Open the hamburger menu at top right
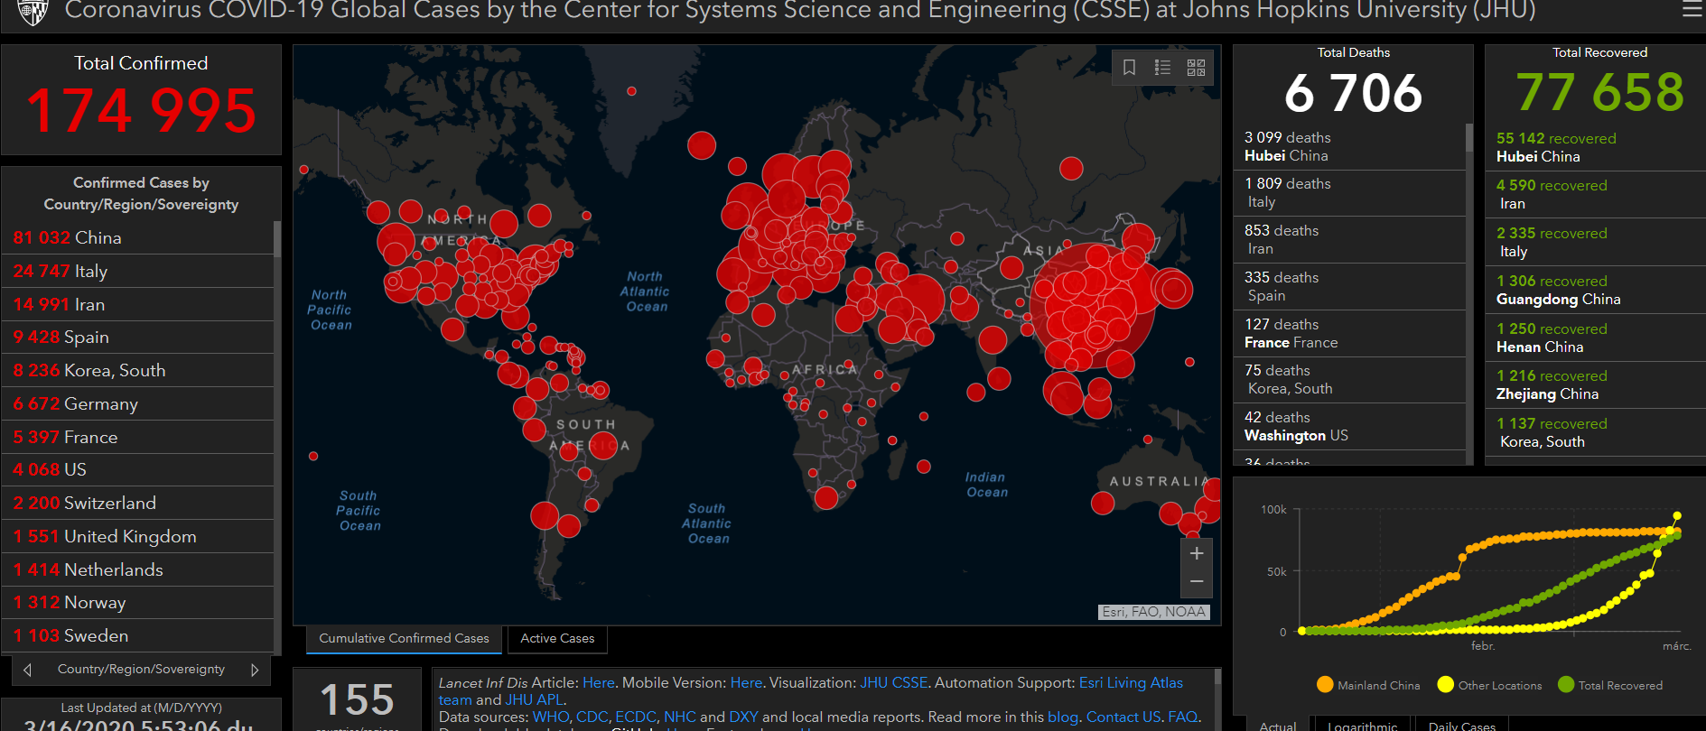The height and width of the screenshot is (731, 1706). click(1692, 10)
